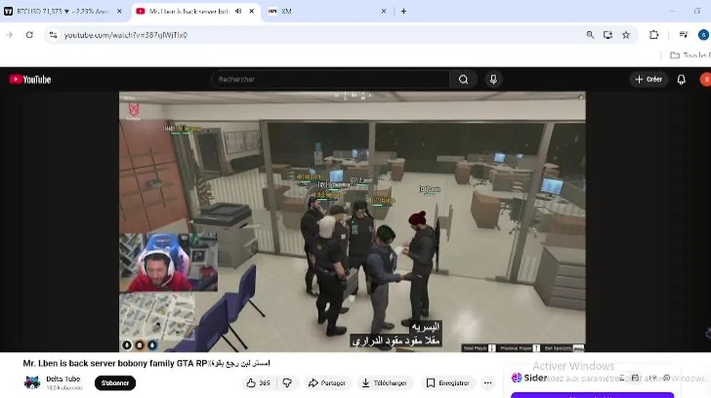This screenshot has height=398, width=711.
Task: Click the Partager share button
Action: click(327, 383)
